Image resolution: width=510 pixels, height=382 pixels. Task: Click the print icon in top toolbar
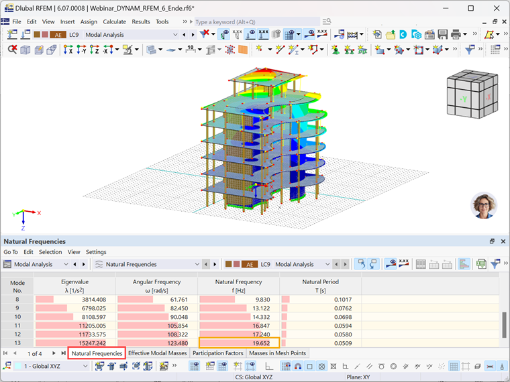456,34
